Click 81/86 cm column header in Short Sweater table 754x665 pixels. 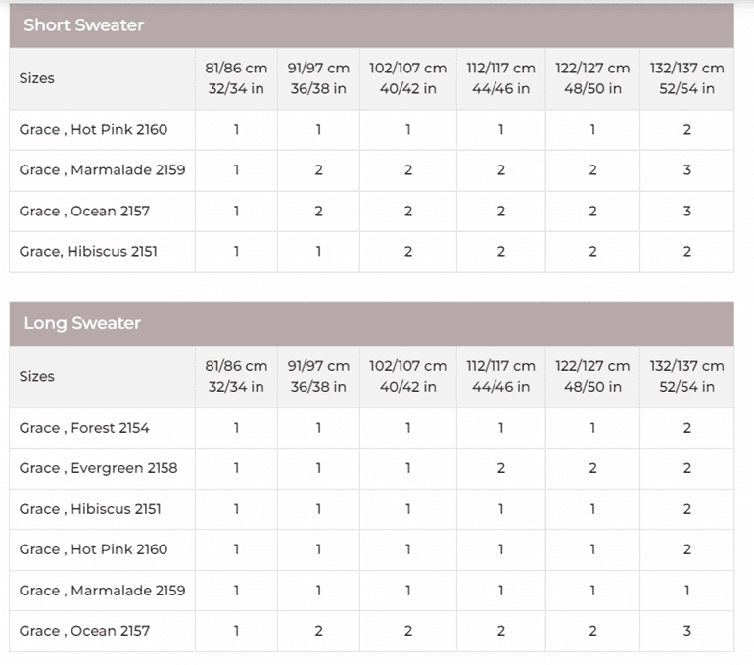pos(236,78)
